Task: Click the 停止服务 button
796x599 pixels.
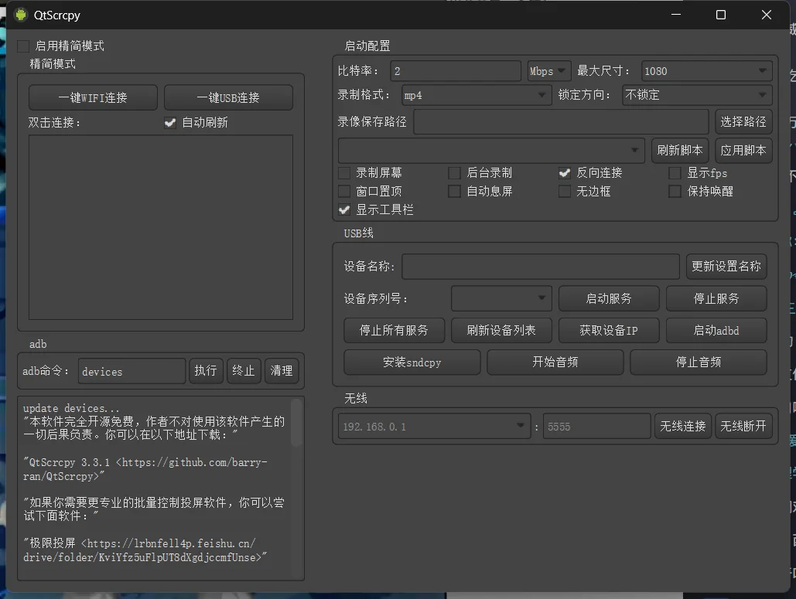Action: click(x=716, y=298)
